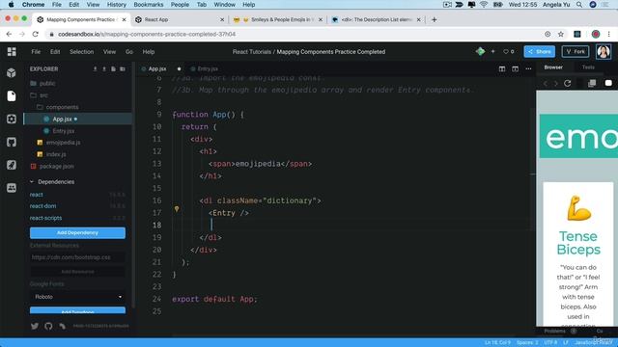Click line number 24 in editor gutter
Screen dimensions: 618x347
pyautogui.click(x=156, y=299)
